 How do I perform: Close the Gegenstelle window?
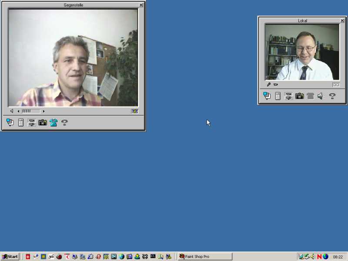coord(141,5)
